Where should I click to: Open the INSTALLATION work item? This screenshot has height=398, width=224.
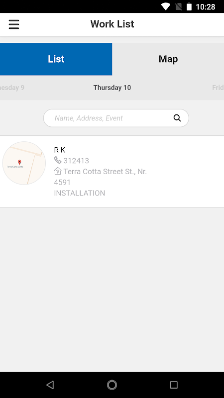[x=80, y=193]
